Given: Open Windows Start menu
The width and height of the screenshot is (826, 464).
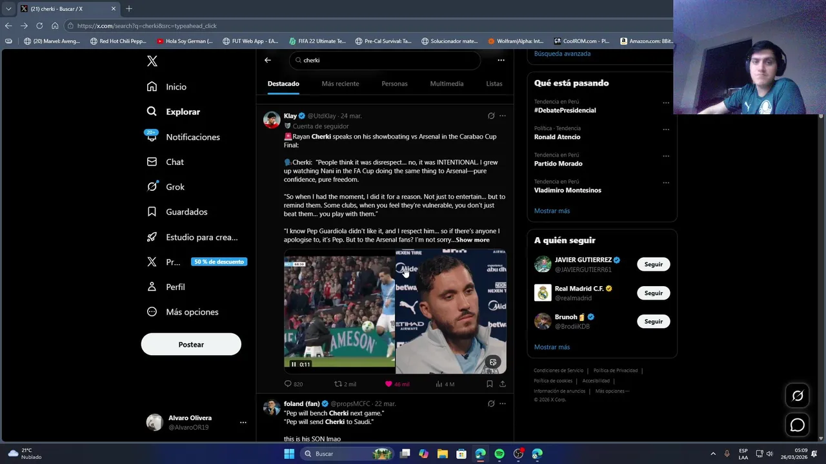Looking at the screenshot, I should 289,454.
